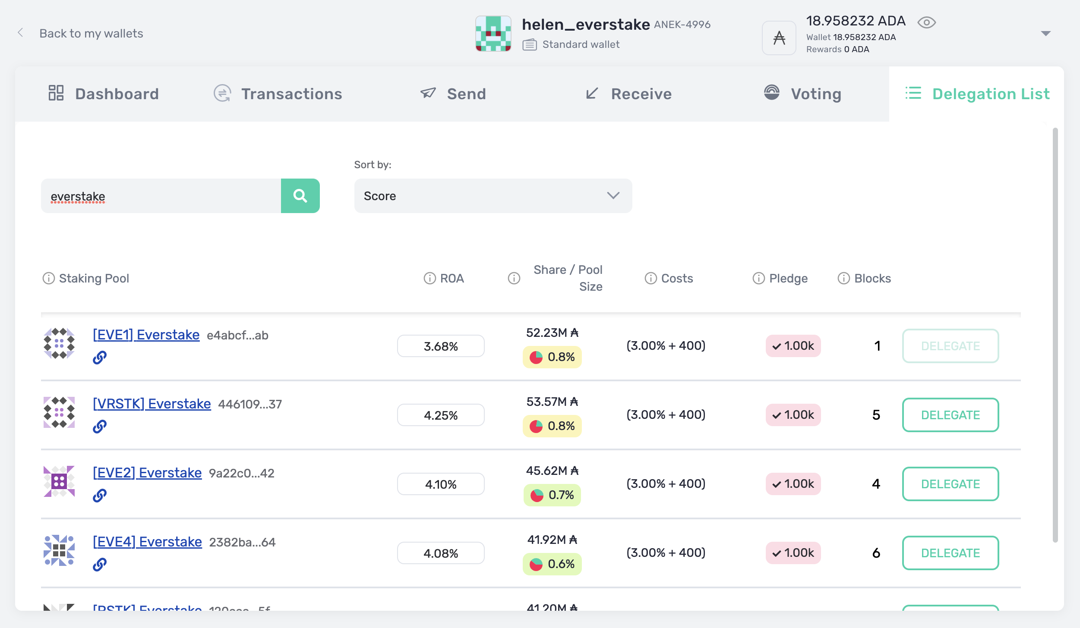Screen dimensions: 1080x628
Task: Click chain link icon under VRSTK
Action: pos(100,426)
